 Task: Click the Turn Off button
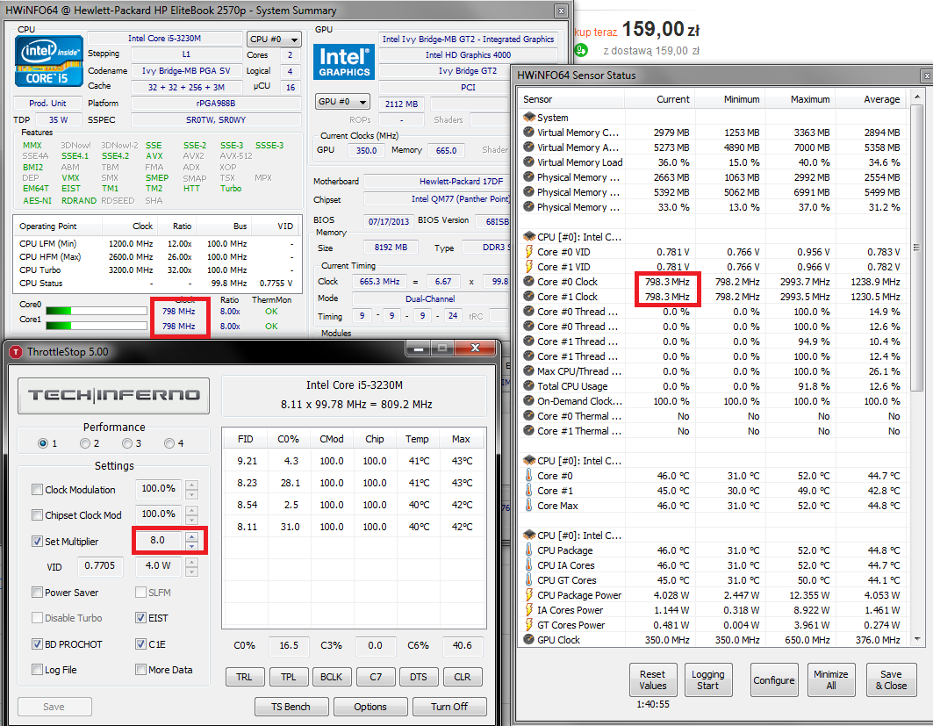click(x=449, y=707)
